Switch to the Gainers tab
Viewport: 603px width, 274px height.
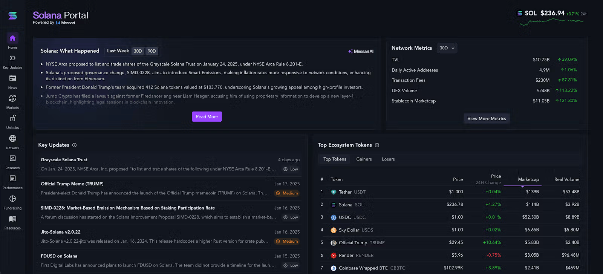click(364, 159)
